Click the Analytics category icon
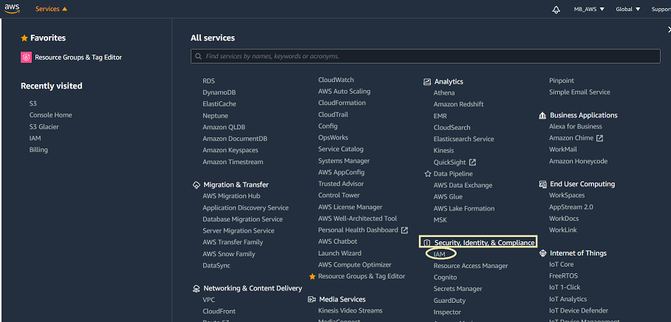 [427, 82]
